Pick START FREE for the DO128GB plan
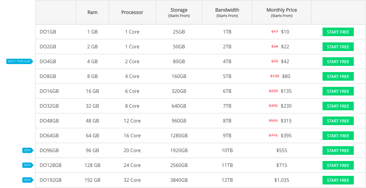The height and width of the screenshot is (188, 366). pos(338,165)
